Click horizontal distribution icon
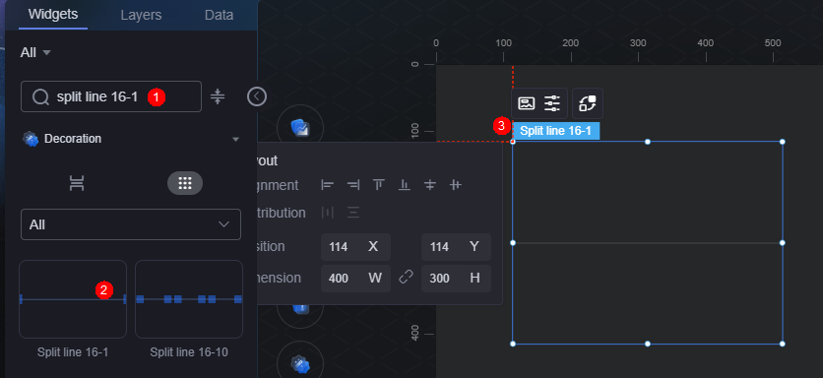Image resolution: width=823 pixels, height=378 pixels. pos(328,213)
